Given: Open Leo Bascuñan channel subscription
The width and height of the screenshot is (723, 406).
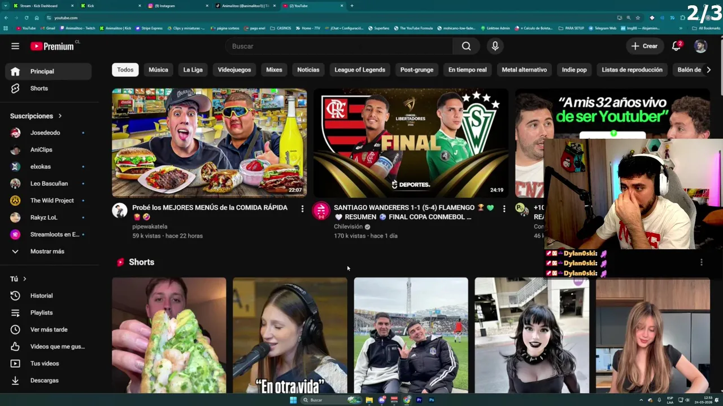Looking at the screenshot, I should pyautogui.click(x=49, y=184).
